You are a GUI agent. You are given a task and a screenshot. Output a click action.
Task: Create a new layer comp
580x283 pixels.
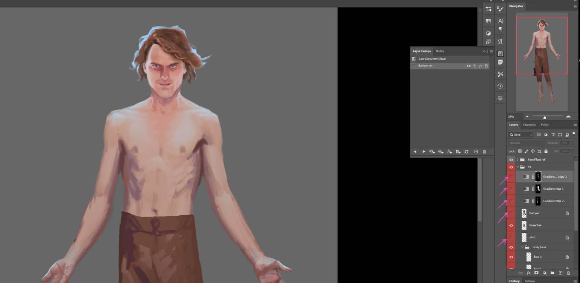pyautogui.click(x=476, y=152)
